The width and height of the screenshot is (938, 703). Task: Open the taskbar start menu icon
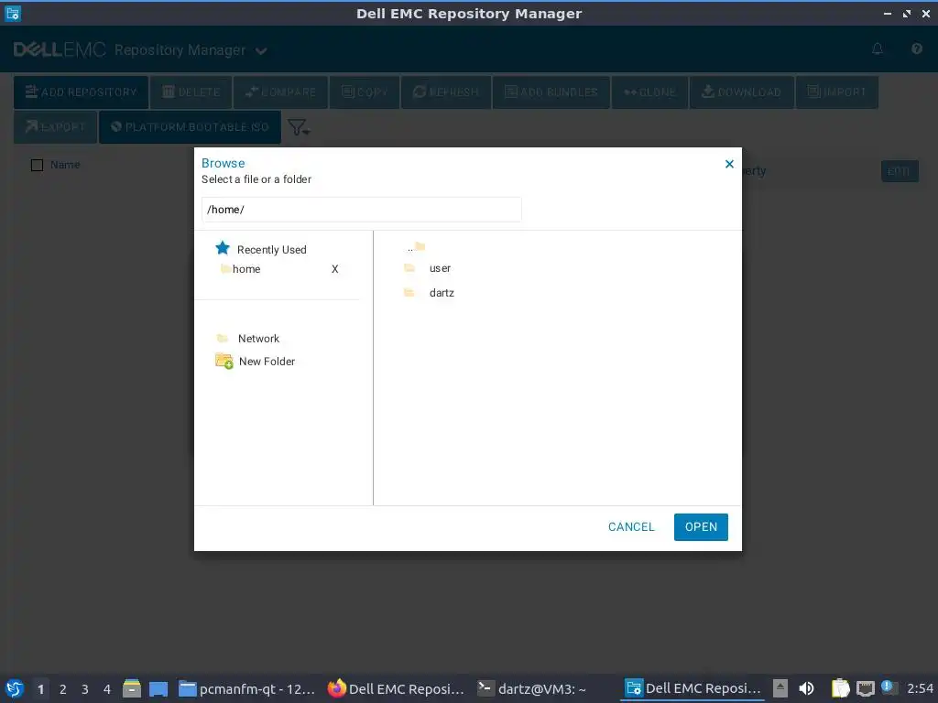[x=15, y=688]
